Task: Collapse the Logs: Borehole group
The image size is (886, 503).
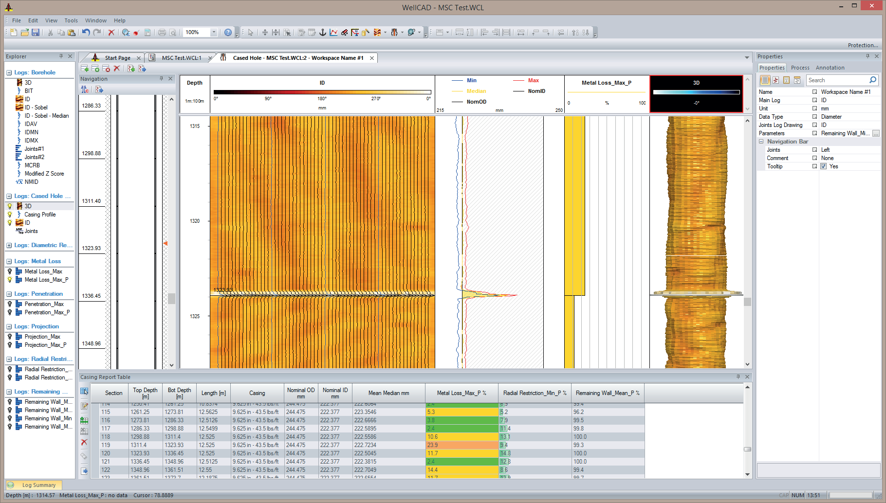Action: point(9,73)
